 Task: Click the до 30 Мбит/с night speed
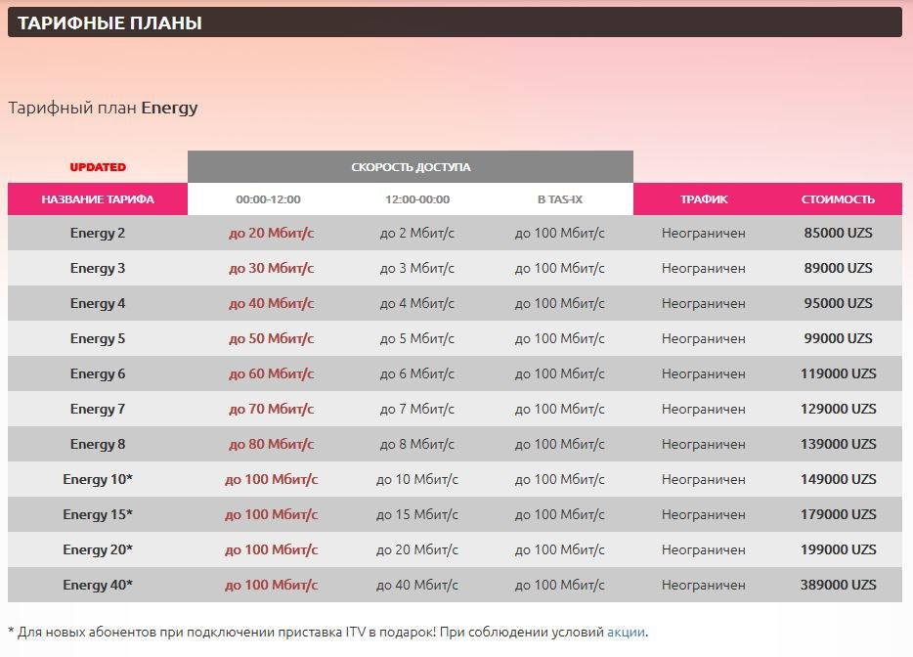[x=272, y=269]
